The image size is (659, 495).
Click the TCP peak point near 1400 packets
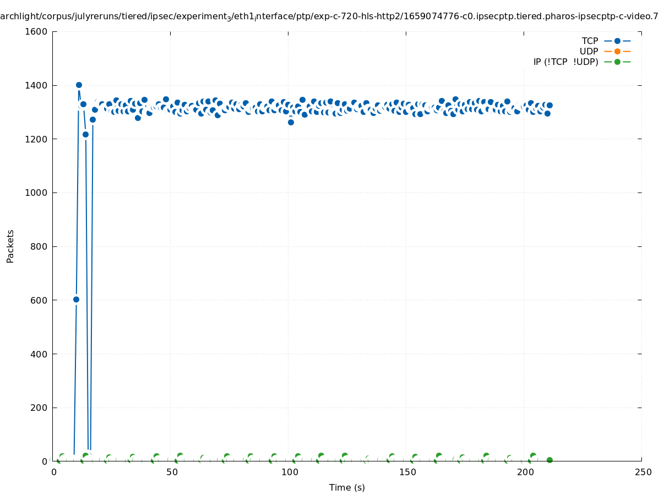pyautogui.click(x=79, y=85)
